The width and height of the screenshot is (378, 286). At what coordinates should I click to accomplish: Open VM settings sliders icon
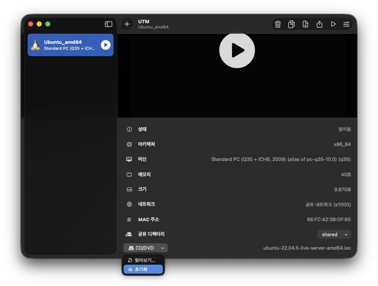tap(346, 24)
